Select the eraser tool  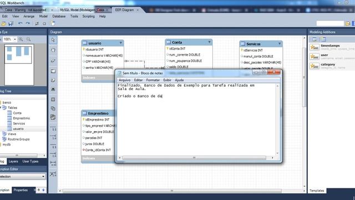[53, 61]
